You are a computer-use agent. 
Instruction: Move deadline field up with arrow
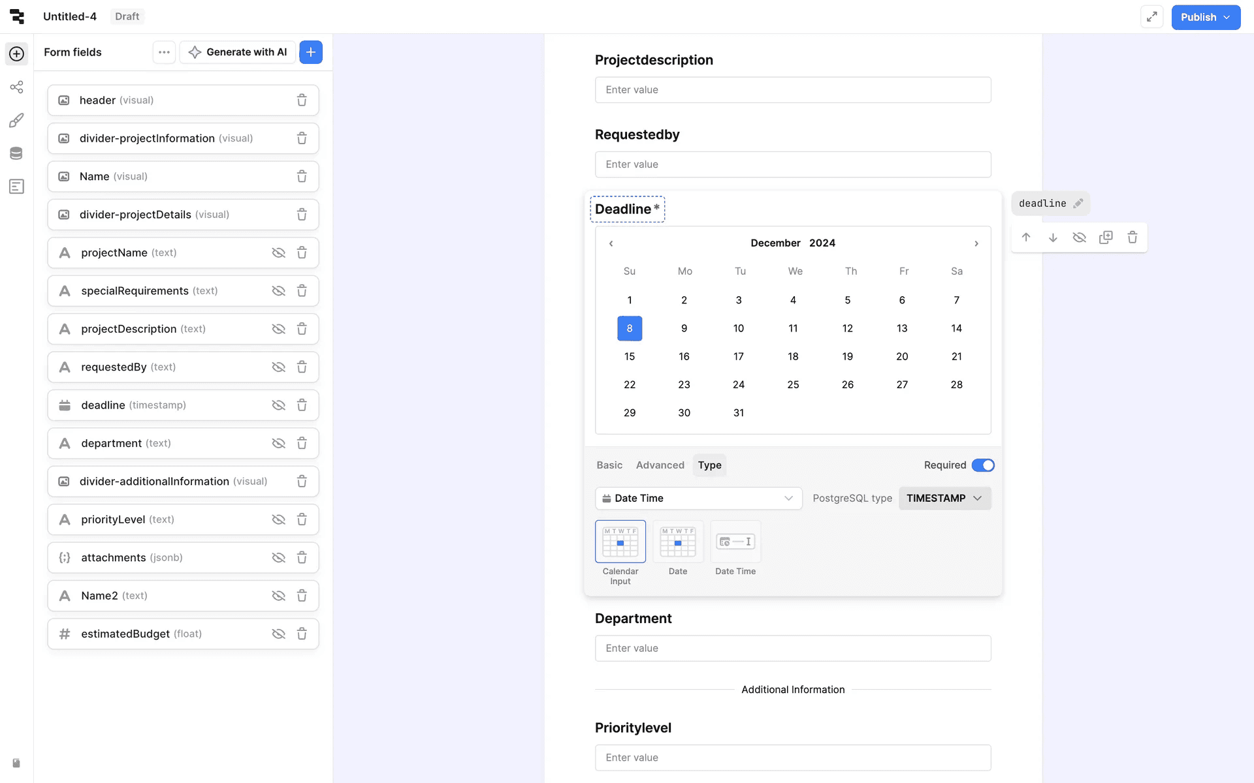[1026, 238]
